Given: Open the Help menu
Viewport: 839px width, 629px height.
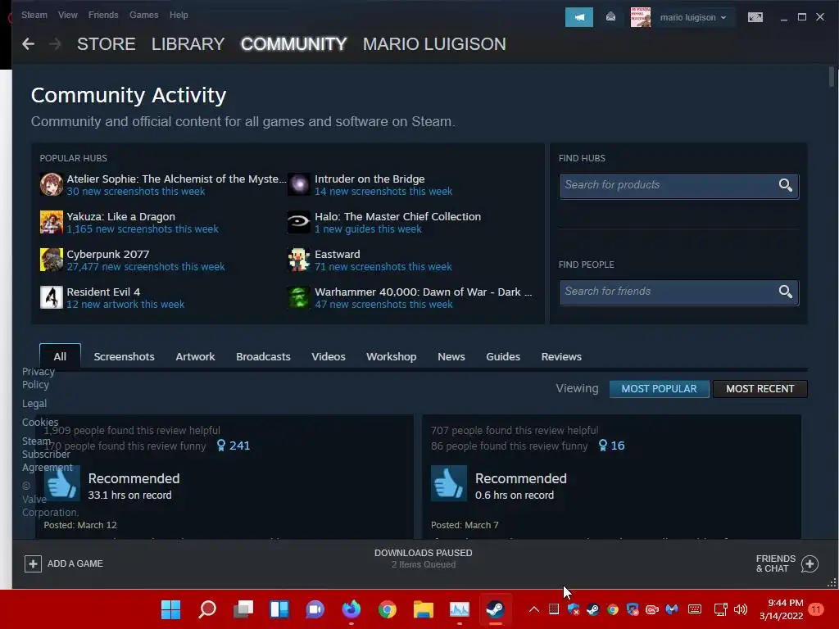Looking at the screenshot, I should pyautogui.click(x=179, y=15).
